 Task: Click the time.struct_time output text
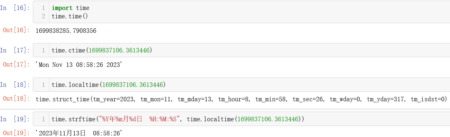coord(241,99)
